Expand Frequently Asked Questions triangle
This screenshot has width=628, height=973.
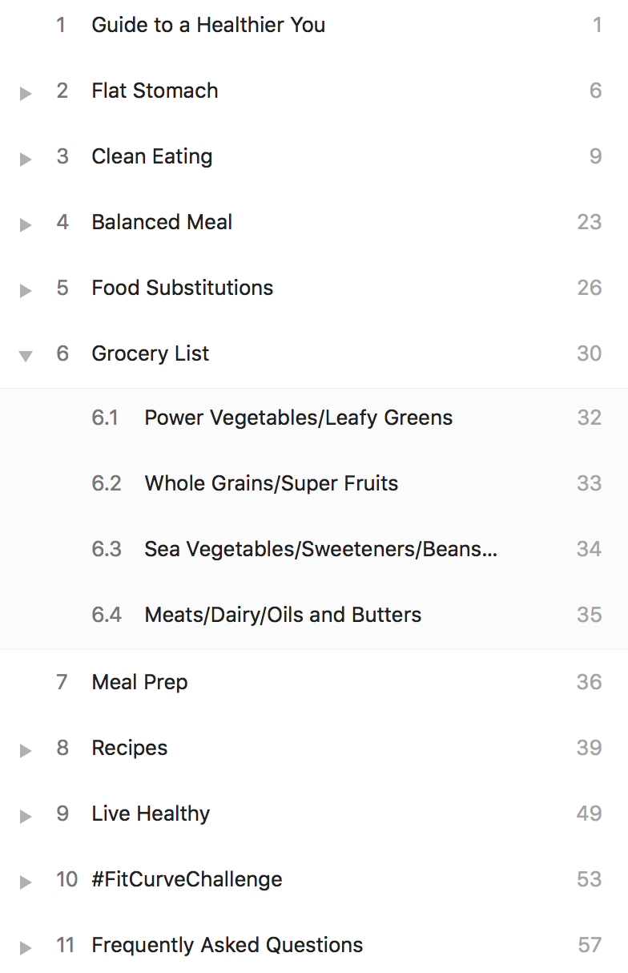pos(26,948)
